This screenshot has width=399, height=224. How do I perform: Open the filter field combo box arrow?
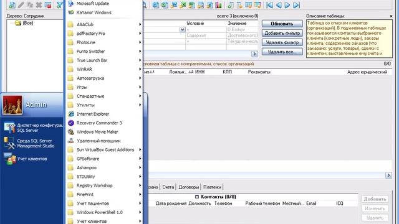[x=183, y=29]
